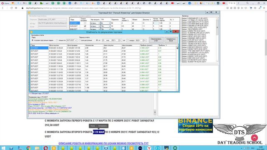Open the entry-mode dropdown for AUDUSDT row
The height and width of the screenshot is (150, 267).
click(95, 26)
